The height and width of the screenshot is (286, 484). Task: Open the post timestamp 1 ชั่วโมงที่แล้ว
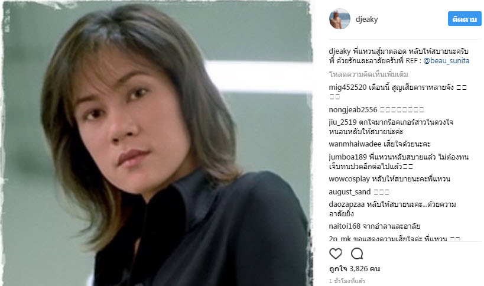pyautogui.click(x=347, y=281)
